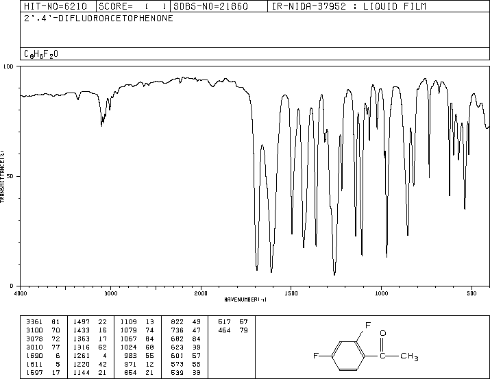Screen dimensions: 490x379
Task: Select the 3010 peak table entry
Action: pos(43,347)
